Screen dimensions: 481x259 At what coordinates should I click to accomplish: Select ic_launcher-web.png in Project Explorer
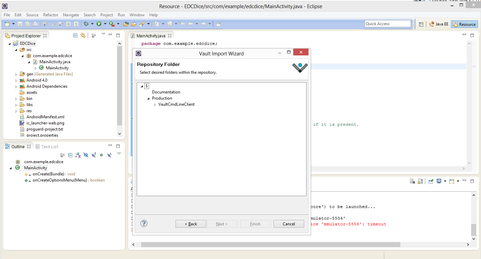45,123
